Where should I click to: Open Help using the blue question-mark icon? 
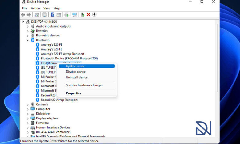[x=53, y=15]
